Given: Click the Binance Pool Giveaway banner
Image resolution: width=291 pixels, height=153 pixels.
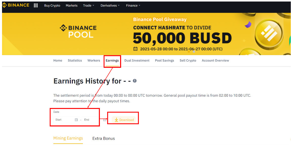Looking at the screenshot, I should pyautogui.click(x=146, y=34).
